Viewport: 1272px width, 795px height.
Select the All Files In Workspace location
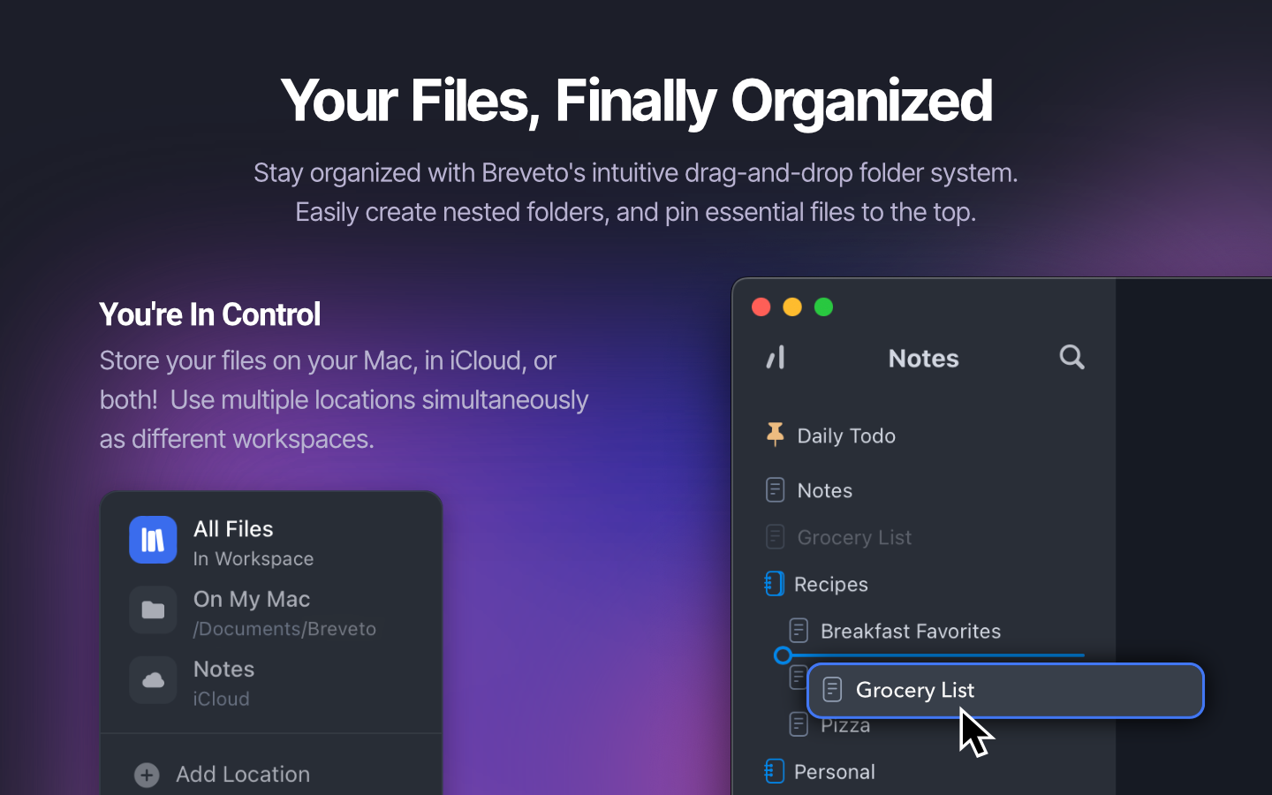coord(271,541)
